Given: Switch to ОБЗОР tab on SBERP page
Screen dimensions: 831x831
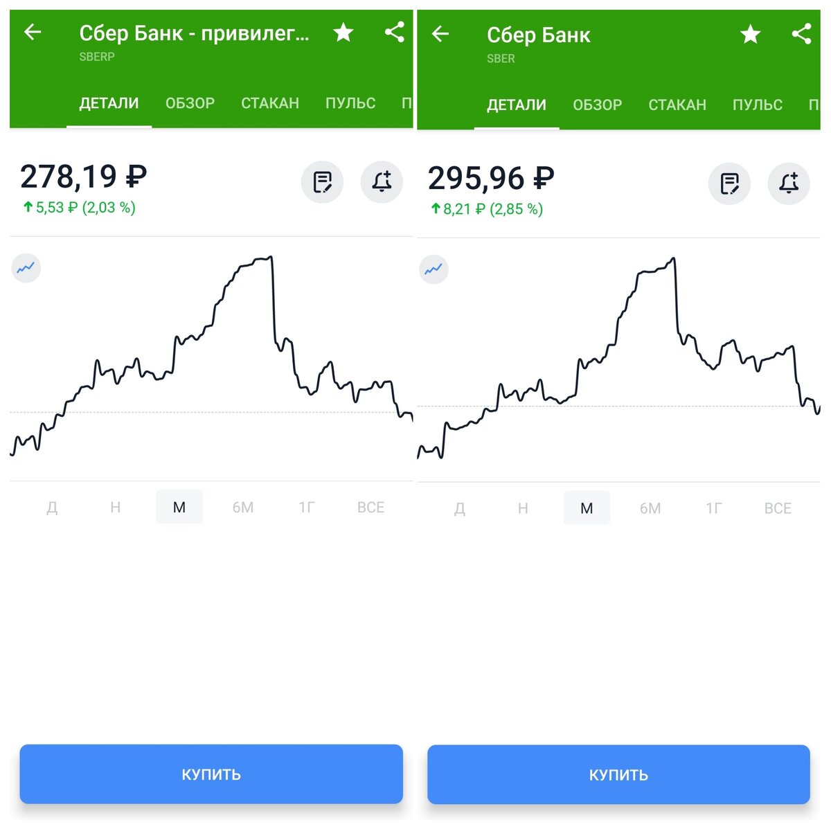Looking at the screenshot, I should tap(190, 103).
